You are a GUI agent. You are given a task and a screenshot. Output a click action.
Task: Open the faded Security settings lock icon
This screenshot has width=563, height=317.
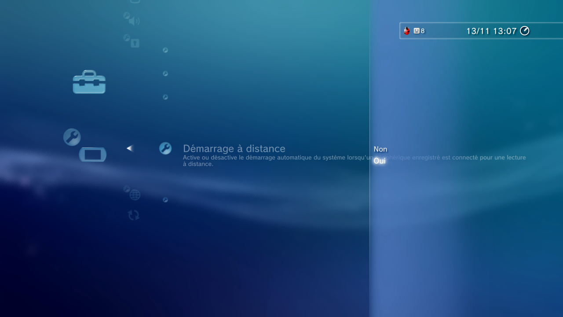pyautogui.click(x=132, y=41)
